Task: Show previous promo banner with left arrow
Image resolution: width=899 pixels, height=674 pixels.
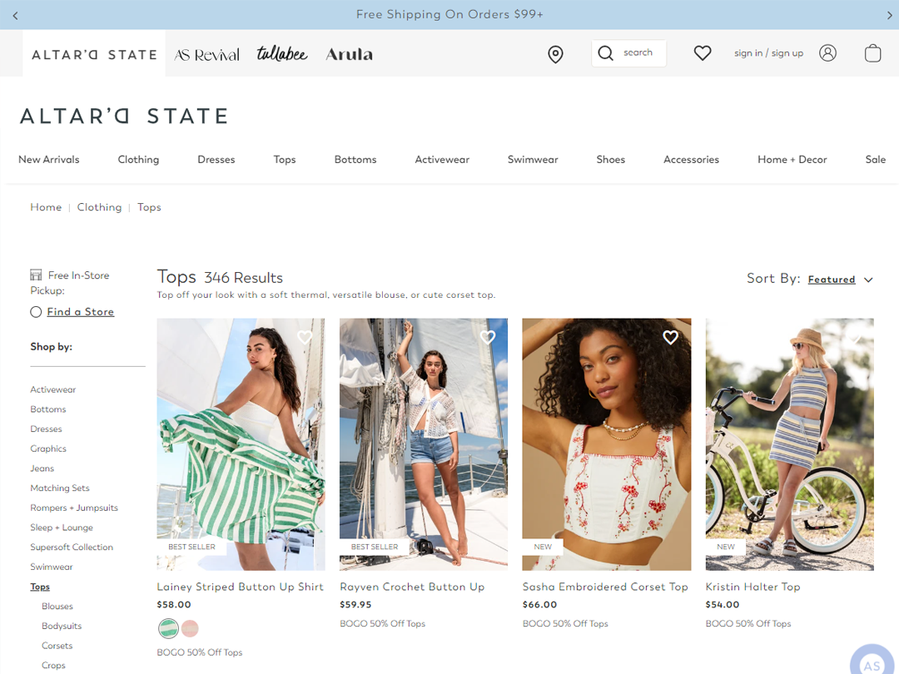Action: point(16,16)
